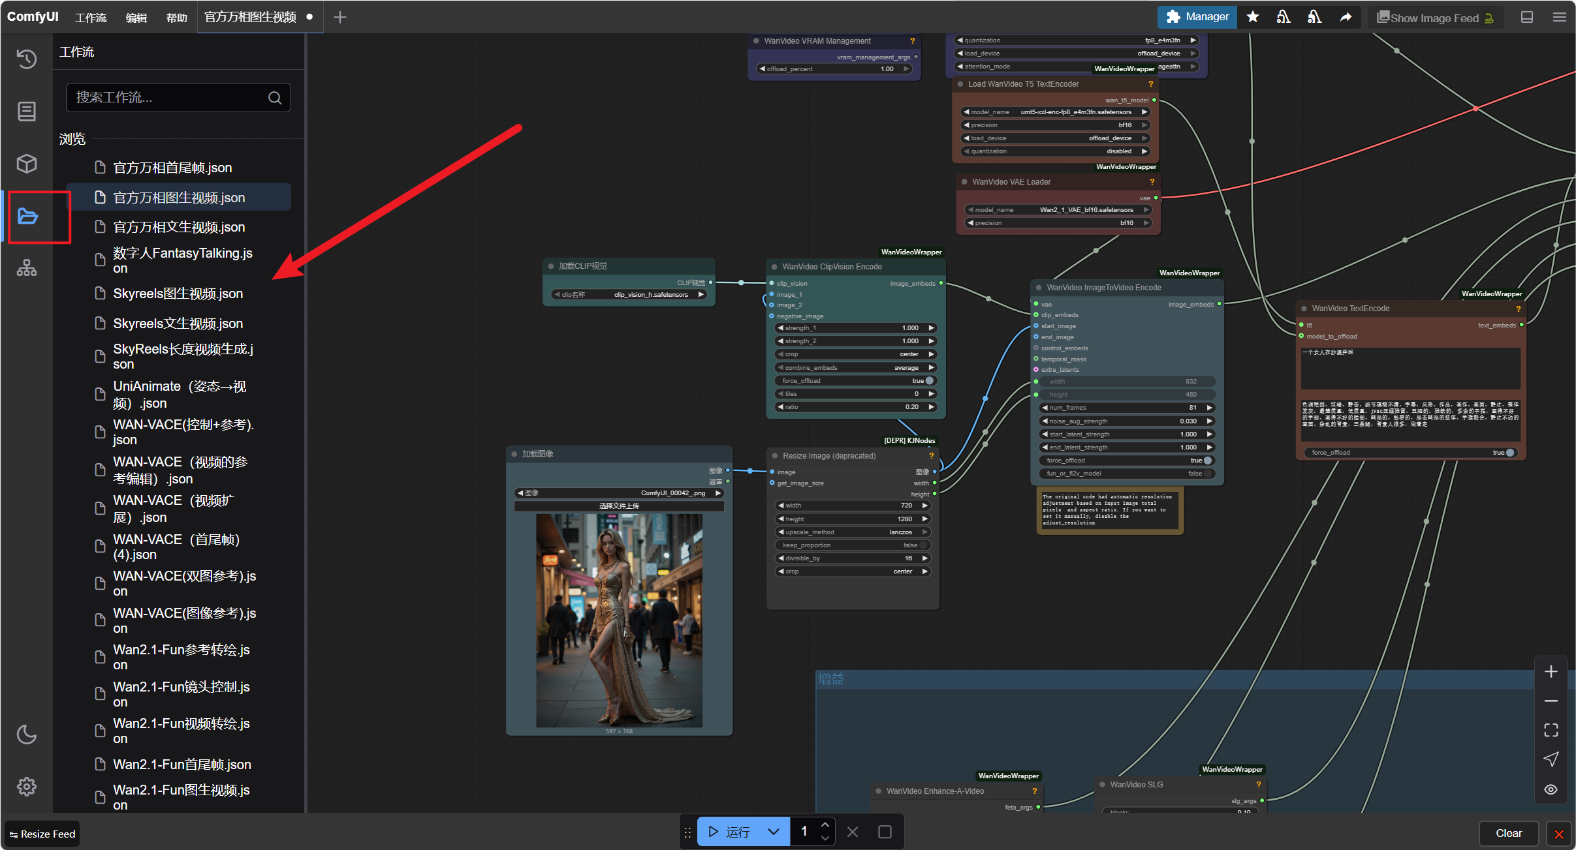Viewport: 1576px width, 850px height.
Task: Toggle link visibility eye icon
Action: pyautogui.click(x=1551, y=789)
